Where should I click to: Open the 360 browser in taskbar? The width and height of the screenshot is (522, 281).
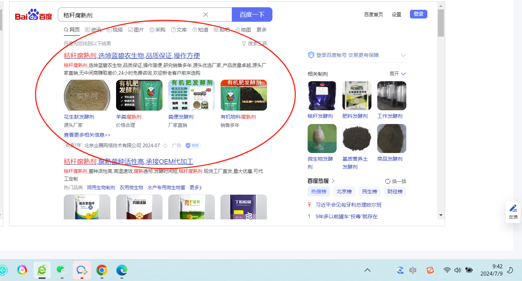point(42,270)
